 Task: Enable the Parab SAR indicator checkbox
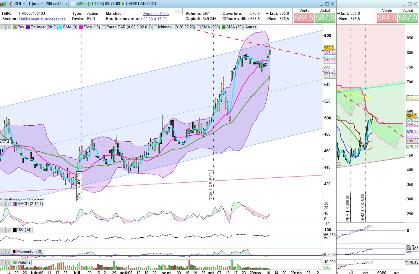[x=104, y=27]
